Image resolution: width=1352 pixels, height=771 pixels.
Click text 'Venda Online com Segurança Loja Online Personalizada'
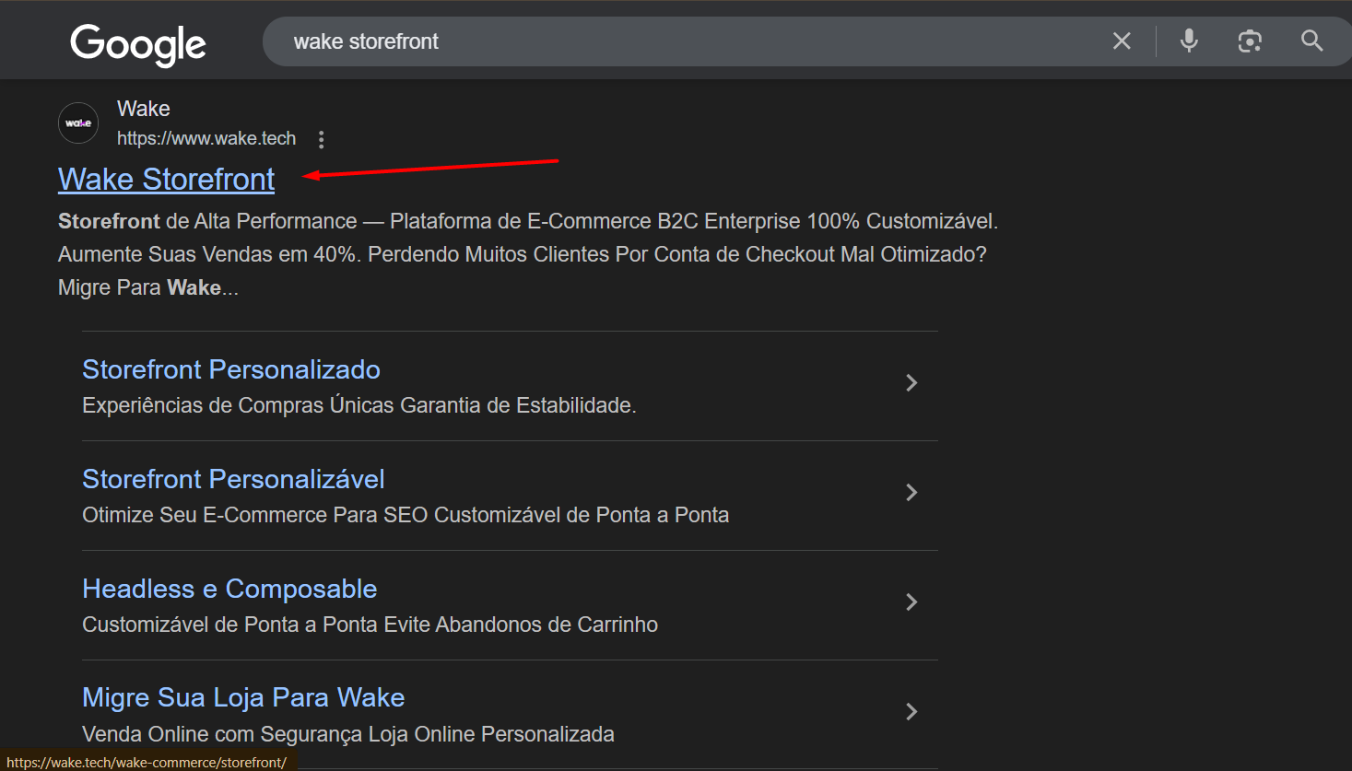(x=348, y=734)
